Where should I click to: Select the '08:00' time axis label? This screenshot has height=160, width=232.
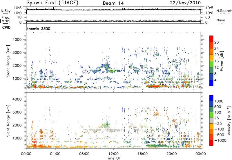pyautogui.click(x=84, y=154)
